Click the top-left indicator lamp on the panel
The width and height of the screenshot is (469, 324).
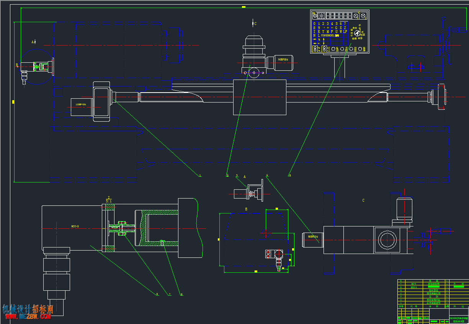pyautogui.click(x=315, y=16)
